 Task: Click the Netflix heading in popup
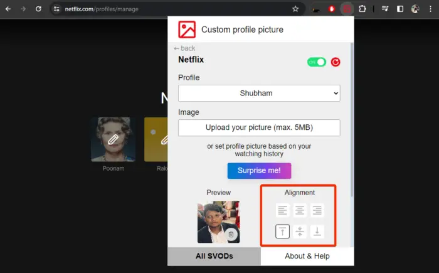[x=191, y=60]
